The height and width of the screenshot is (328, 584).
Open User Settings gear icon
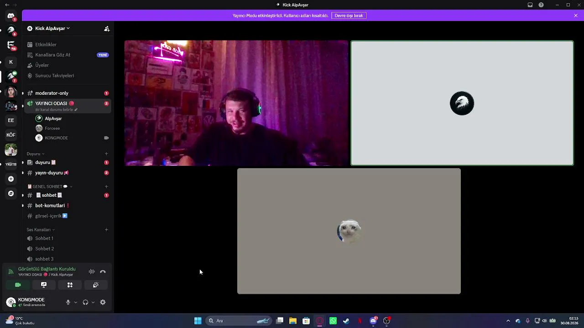click(103, 302)
